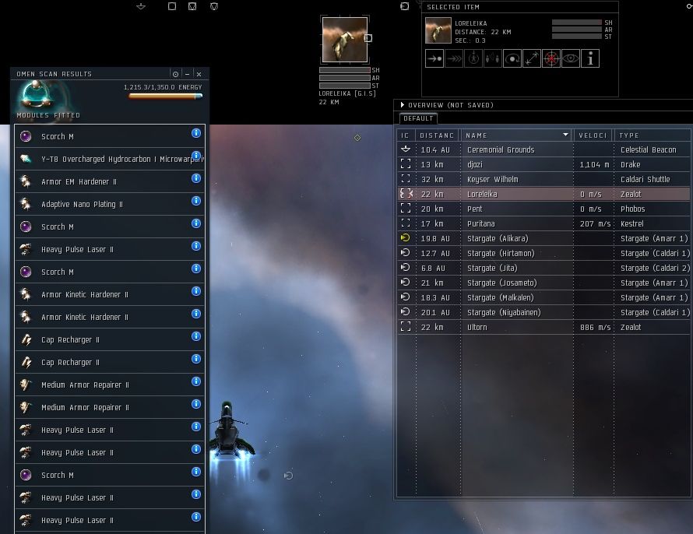
Task: Click the Look At eye icon
Action: pyautogui.click(x=570, y=58)
